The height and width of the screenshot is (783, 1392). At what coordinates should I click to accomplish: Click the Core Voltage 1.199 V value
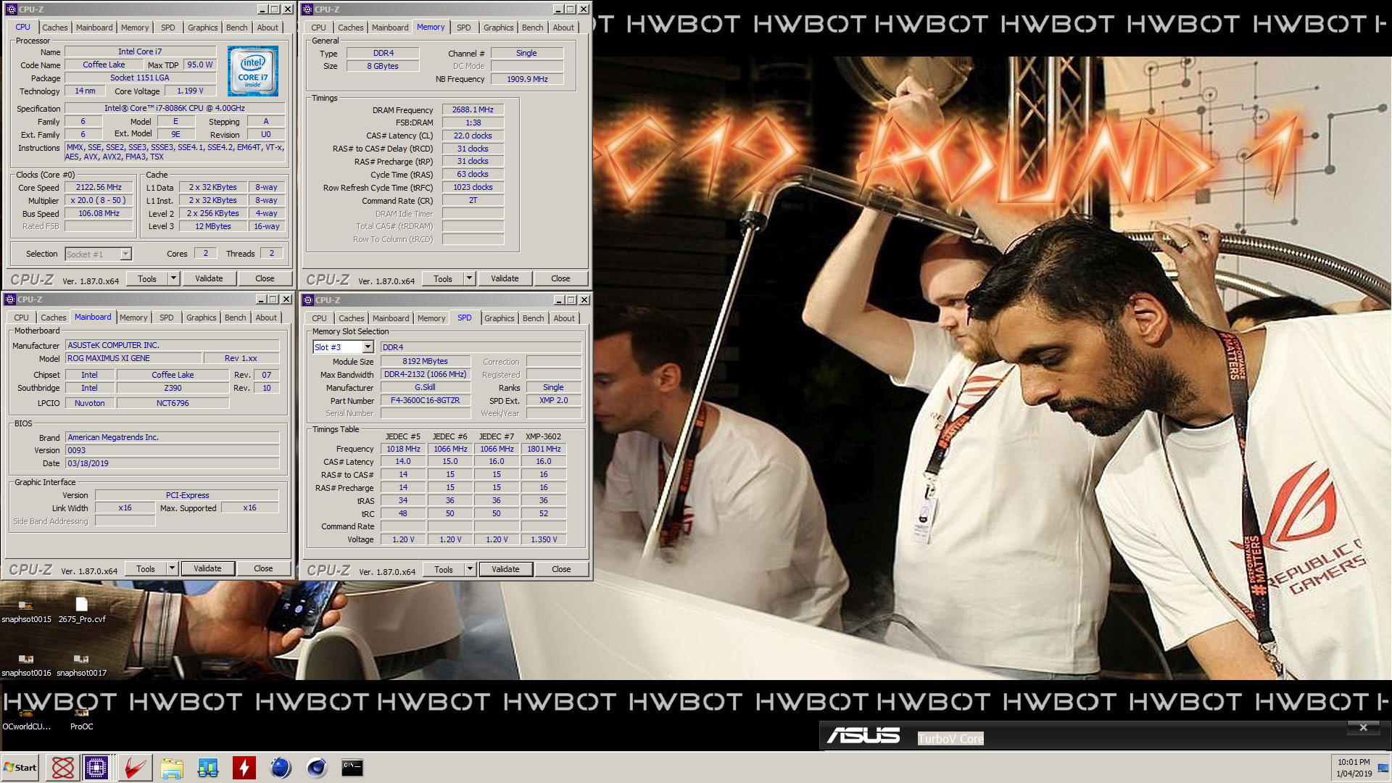[x=190, y=91]
